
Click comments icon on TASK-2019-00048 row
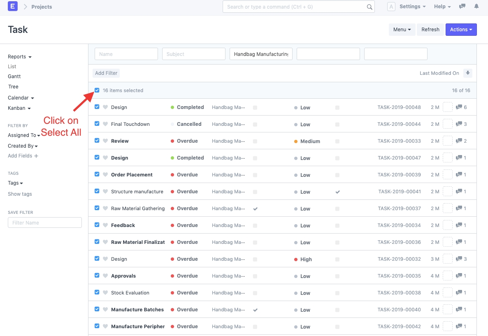tap(459, 107)
